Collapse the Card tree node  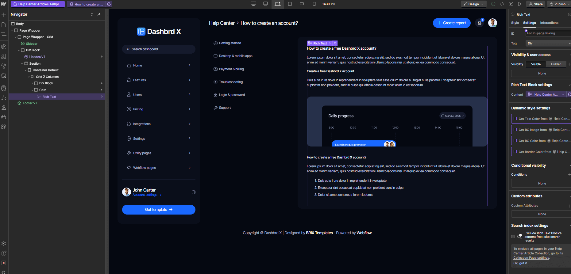[x=32, y=90]
